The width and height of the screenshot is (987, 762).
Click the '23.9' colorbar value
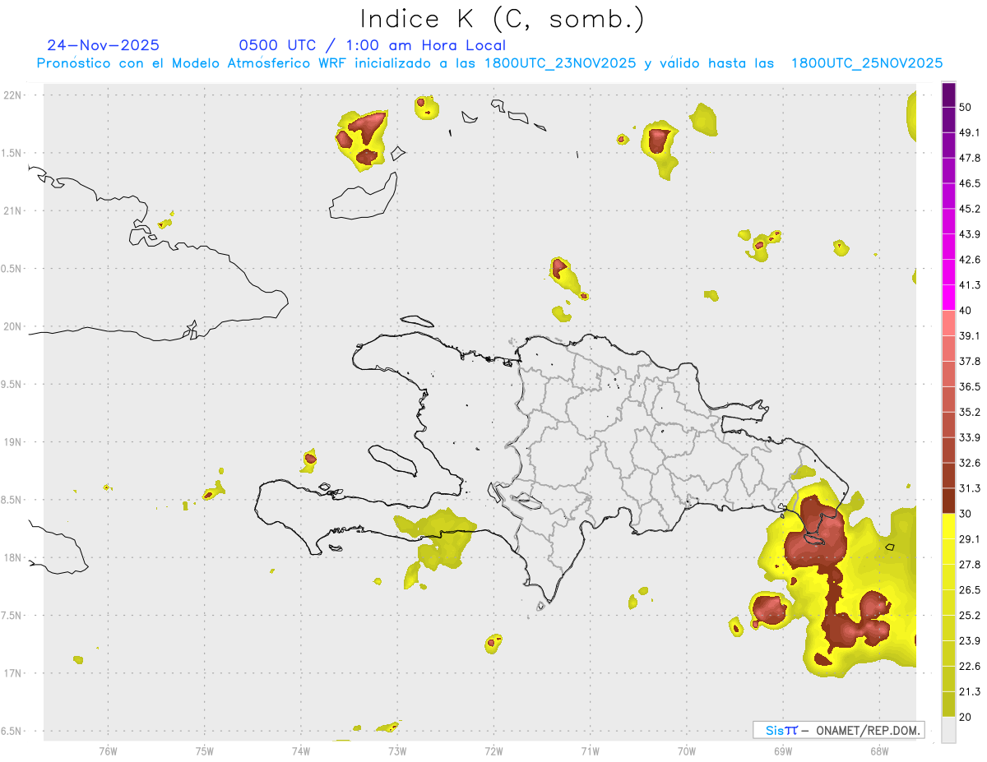(x=970, y=640)
